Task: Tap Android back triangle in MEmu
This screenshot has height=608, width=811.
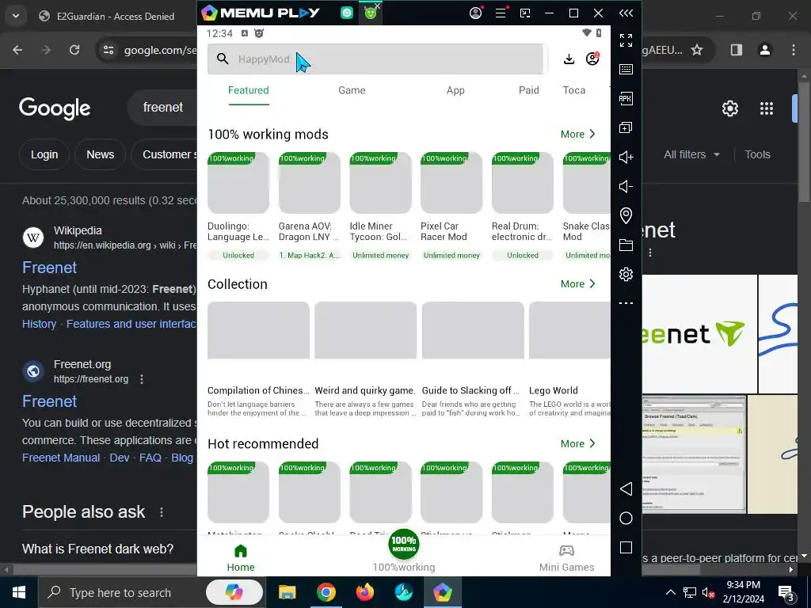Action: pyautogui.click(x=626, y=489)
